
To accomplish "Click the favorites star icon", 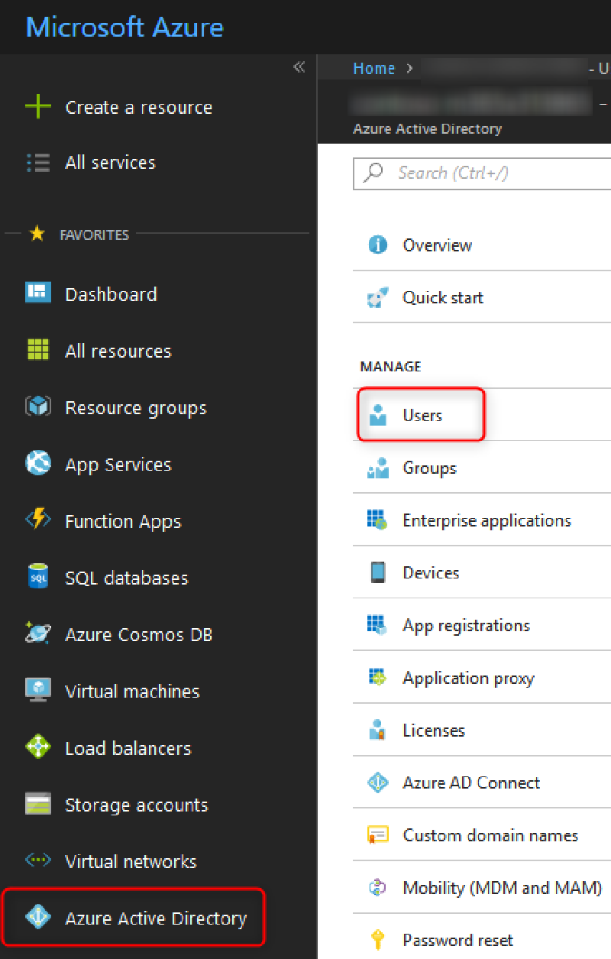I will click(x=37, y=234).
